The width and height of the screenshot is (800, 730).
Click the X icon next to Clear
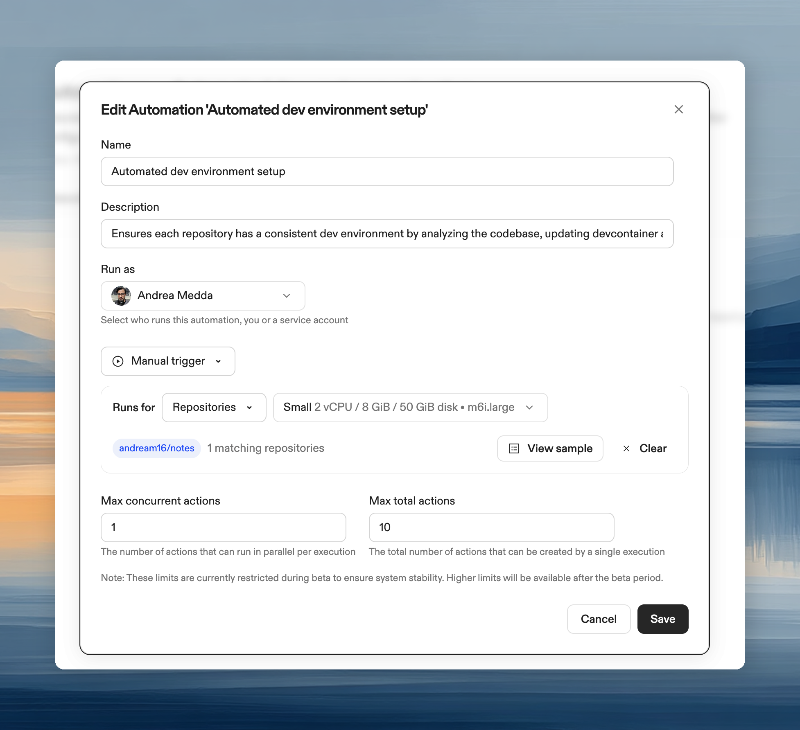point(627,448)
